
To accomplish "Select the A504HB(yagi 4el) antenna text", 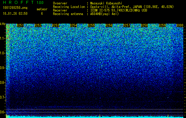I will (104, 14).
